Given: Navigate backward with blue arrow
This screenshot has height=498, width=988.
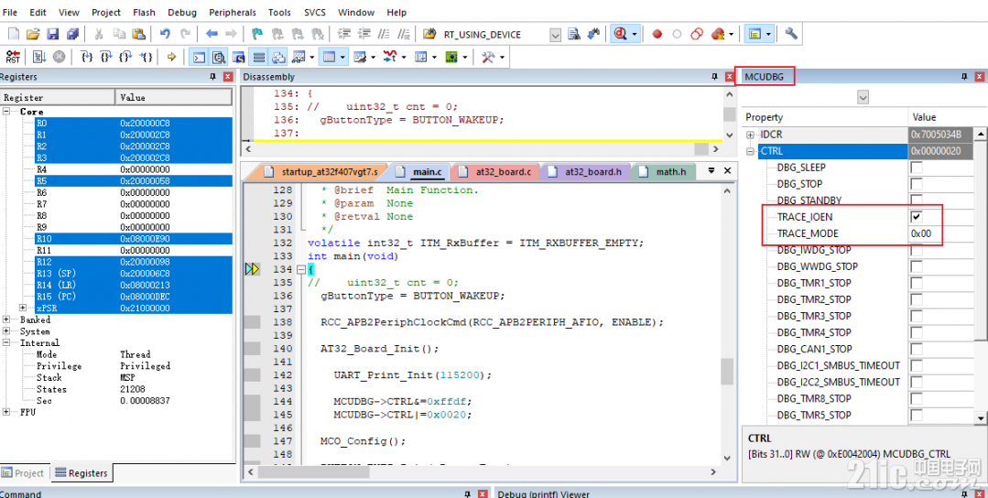Looking at the screenshot, I should pos(212,34).
